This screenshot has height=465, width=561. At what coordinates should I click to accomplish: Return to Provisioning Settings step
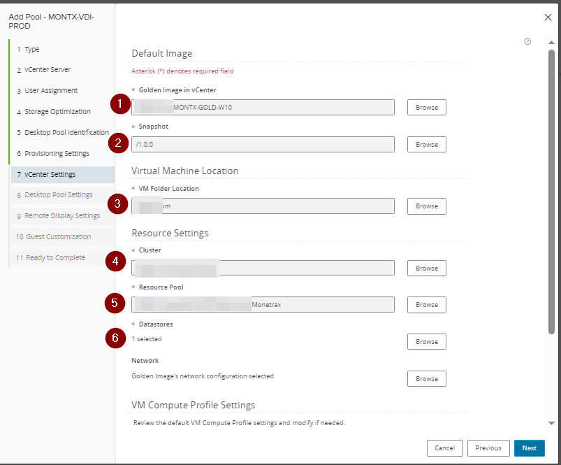pyautogui.click(x=57, y=153)
